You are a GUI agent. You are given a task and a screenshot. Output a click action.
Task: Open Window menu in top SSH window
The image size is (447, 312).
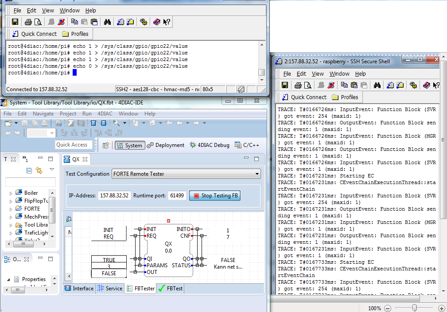tap(70, 11)
